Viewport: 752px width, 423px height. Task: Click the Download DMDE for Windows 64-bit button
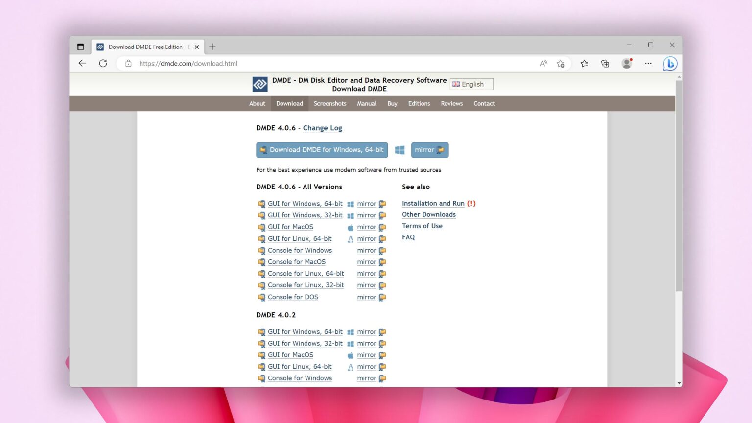pos(322,150)
